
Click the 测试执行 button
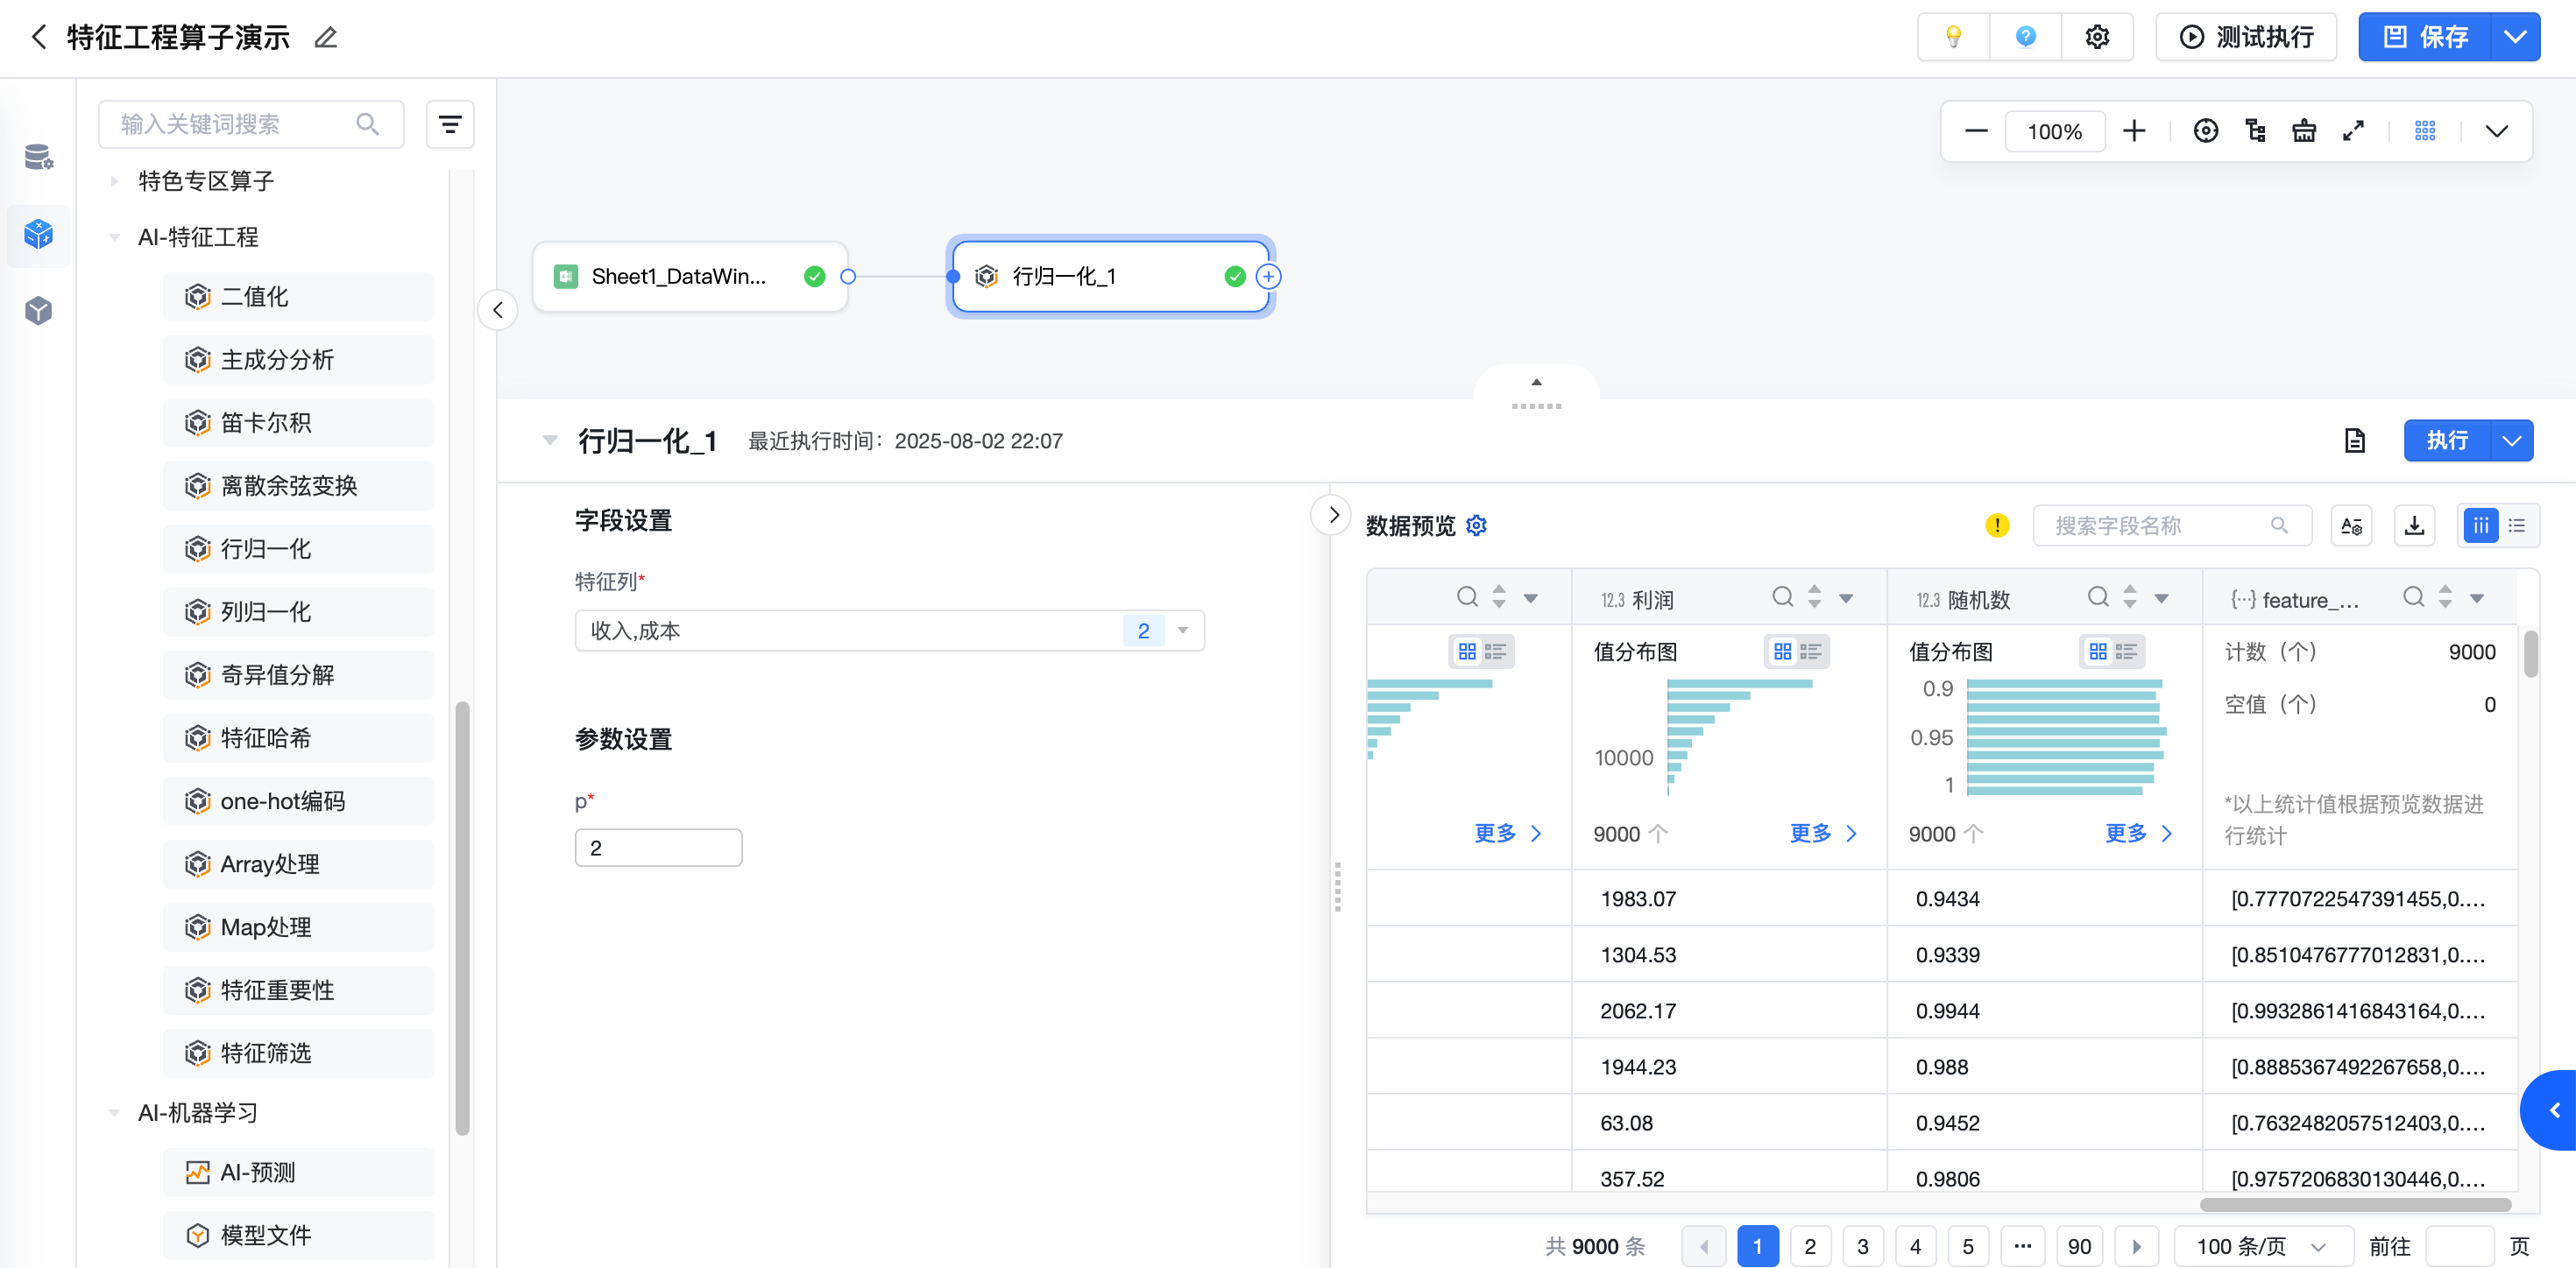[x=2245, y=37]
